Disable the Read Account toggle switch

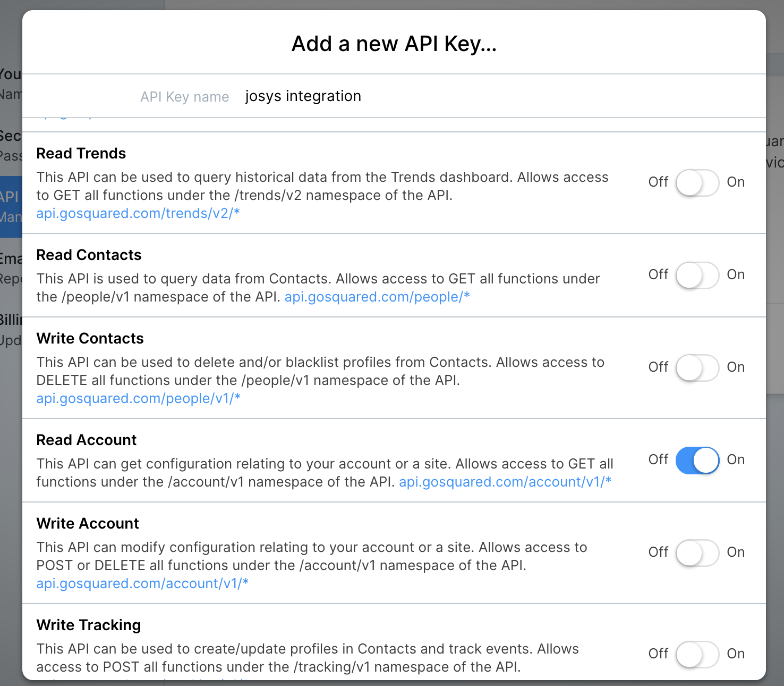tap(697, 460)
